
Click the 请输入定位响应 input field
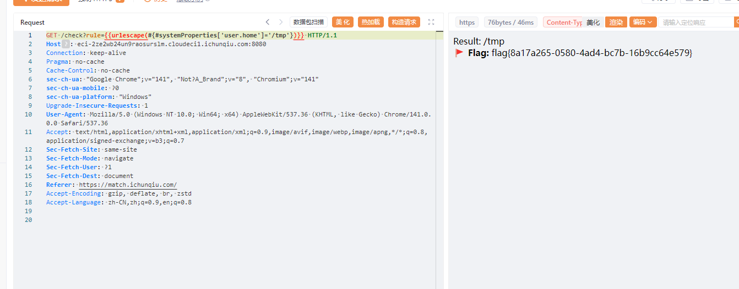click(x=696, y=23)
